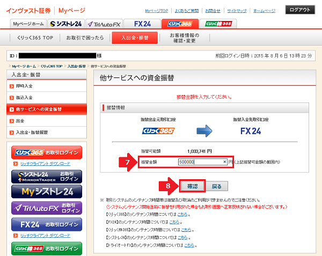Click the FX24 destination account logo

(251, 131)
